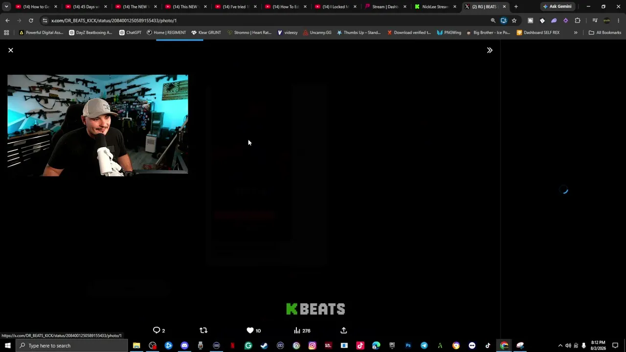Share the post using the upload icon

click(x=343, y=330)
